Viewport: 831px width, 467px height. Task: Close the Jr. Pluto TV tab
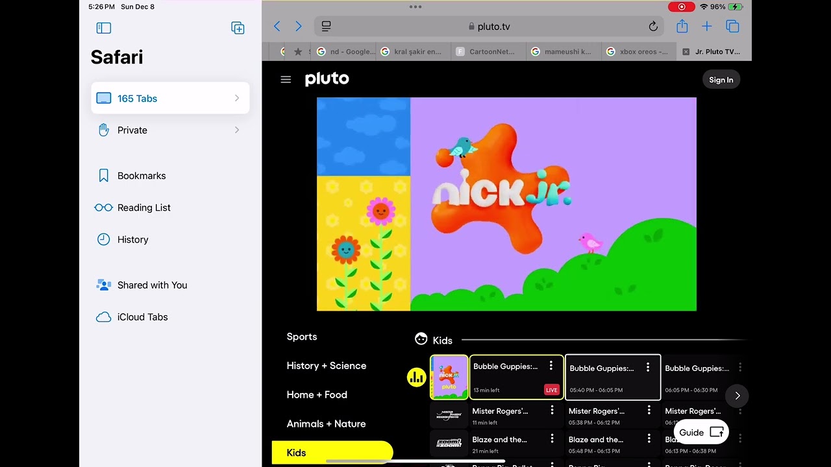point(686,52)
